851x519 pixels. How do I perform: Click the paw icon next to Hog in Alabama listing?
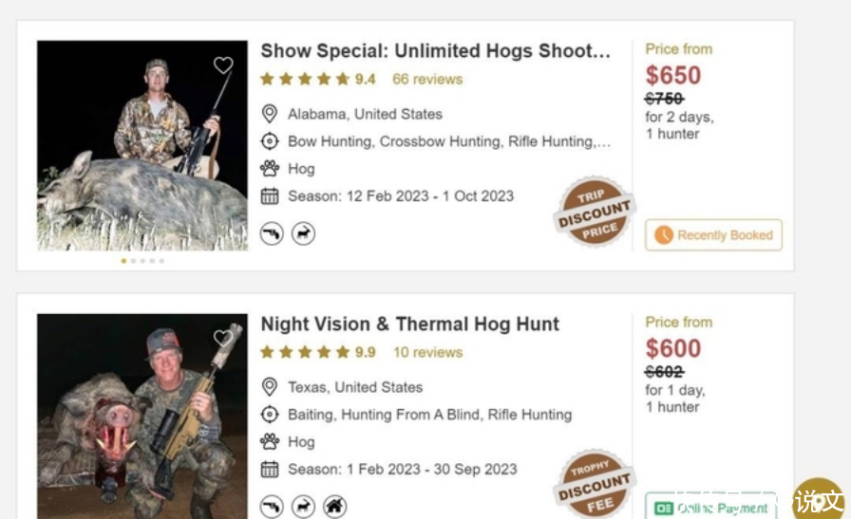[270, 169]
